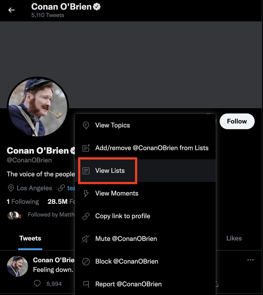Select the Tweets tab

tap(30, 238)
